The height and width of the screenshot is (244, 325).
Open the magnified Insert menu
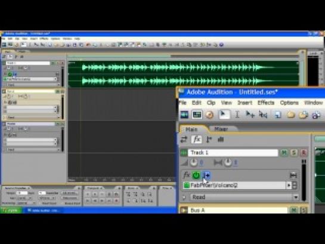coord(244,103)
